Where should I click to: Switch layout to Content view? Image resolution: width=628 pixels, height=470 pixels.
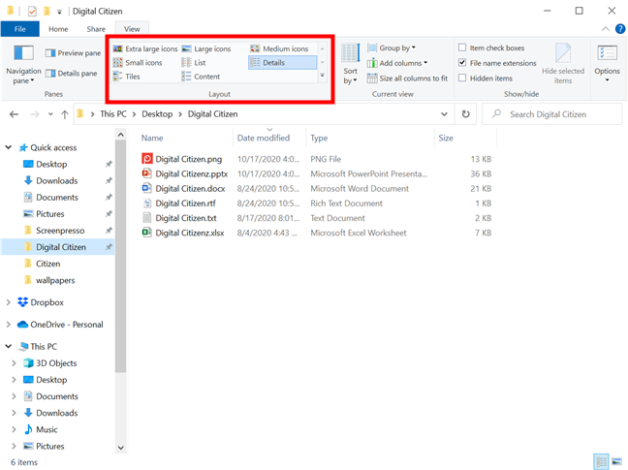pyautogui.click(x=201, y=77)
